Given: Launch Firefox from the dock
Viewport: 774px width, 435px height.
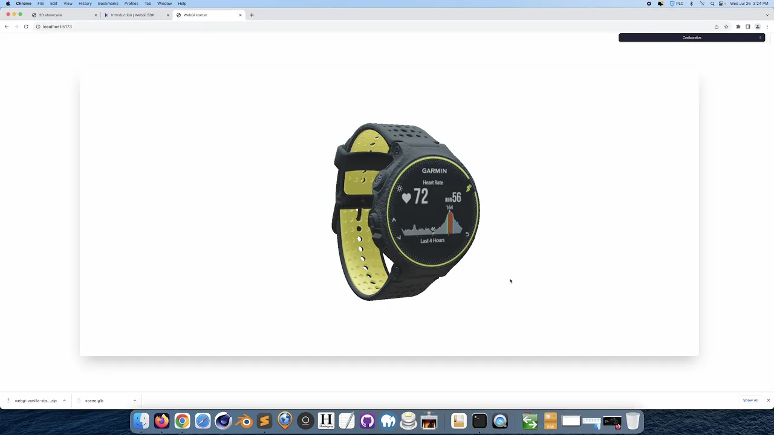Looking at the screenshot, I should (x=161, y=421).
